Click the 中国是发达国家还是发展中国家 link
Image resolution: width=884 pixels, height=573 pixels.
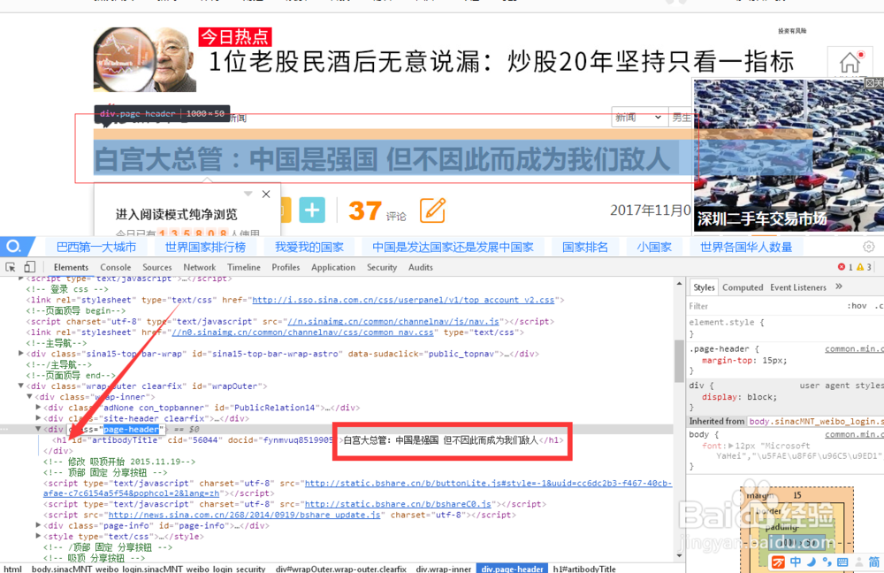(x=453, y=247)
